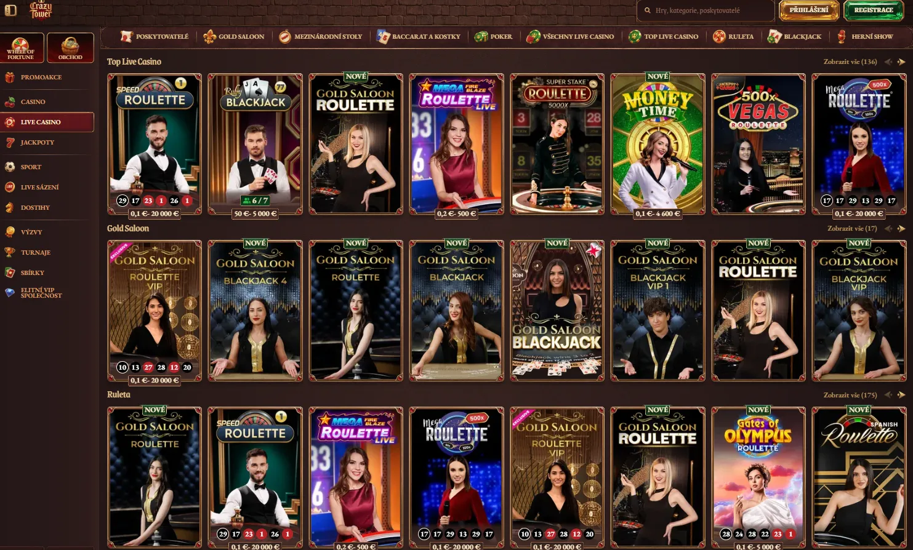The width and height of the screenshot is (913, 550).
Task: Open the Top Live Casino category tab
Action: [x=664, y=36]
